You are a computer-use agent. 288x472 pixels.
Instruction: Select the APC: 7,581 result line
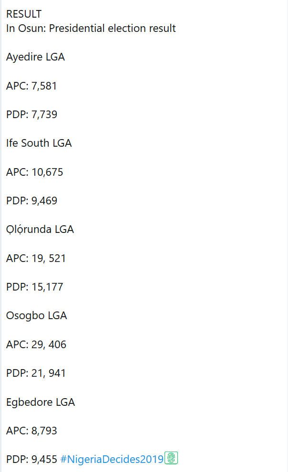(x=31, y=86)
